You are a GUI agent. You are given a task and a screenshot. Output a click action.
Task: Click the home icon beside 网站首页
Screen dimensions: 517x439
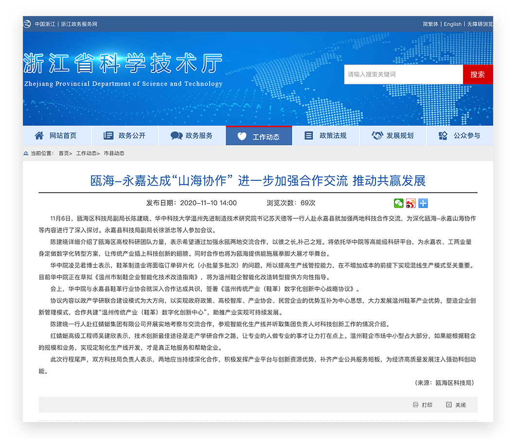tap(39, 136)
